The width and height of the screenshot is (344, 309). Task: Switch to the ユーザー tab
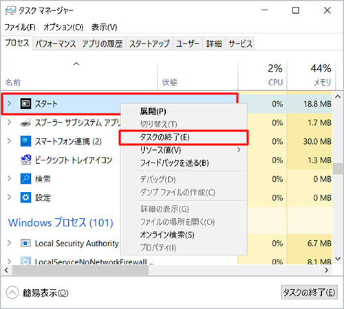(188, 43)
